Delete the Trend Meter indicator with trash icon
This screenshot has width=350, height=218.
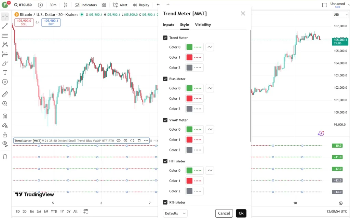coord(139,141)
